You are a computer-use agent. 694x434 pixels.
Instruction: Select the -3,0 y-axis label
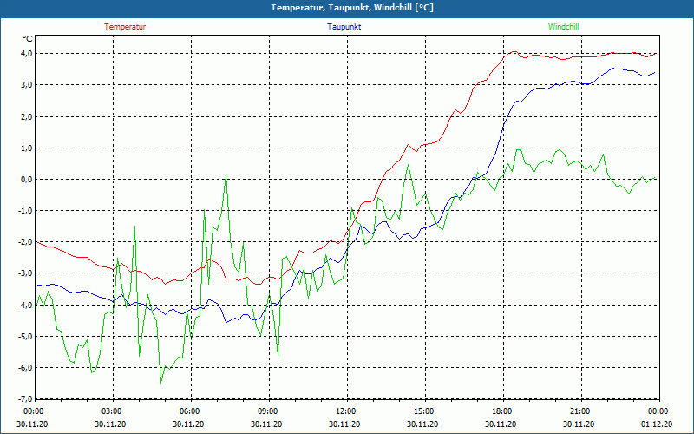[x=25, y=273]
